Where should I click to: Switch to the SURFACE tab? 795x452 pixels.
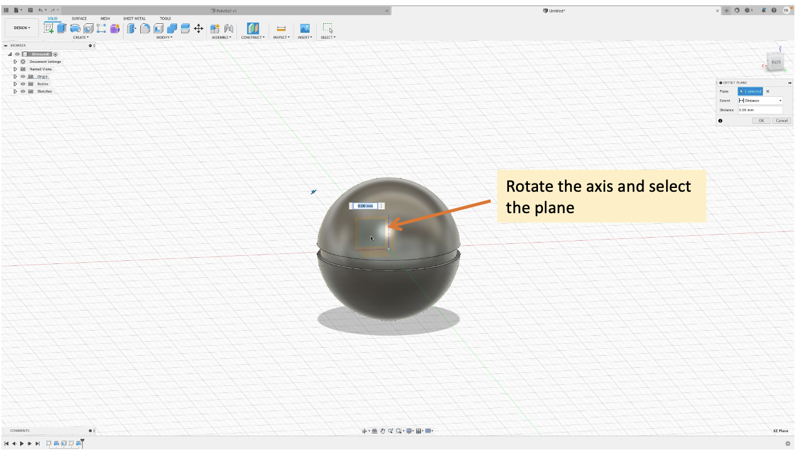[x=79, y=18]
